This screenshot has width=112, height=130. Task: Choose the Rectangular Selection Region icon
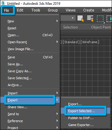coord(100,19)
